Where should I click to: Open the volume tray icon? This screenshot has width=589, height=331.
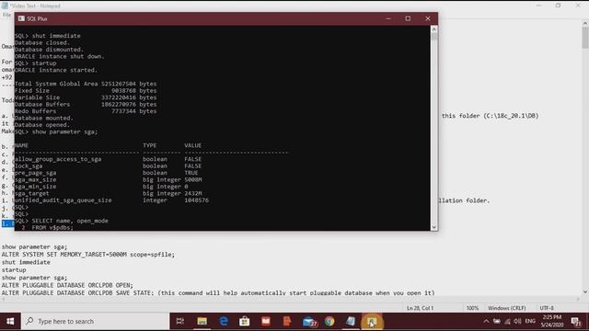tap(517, 321)
